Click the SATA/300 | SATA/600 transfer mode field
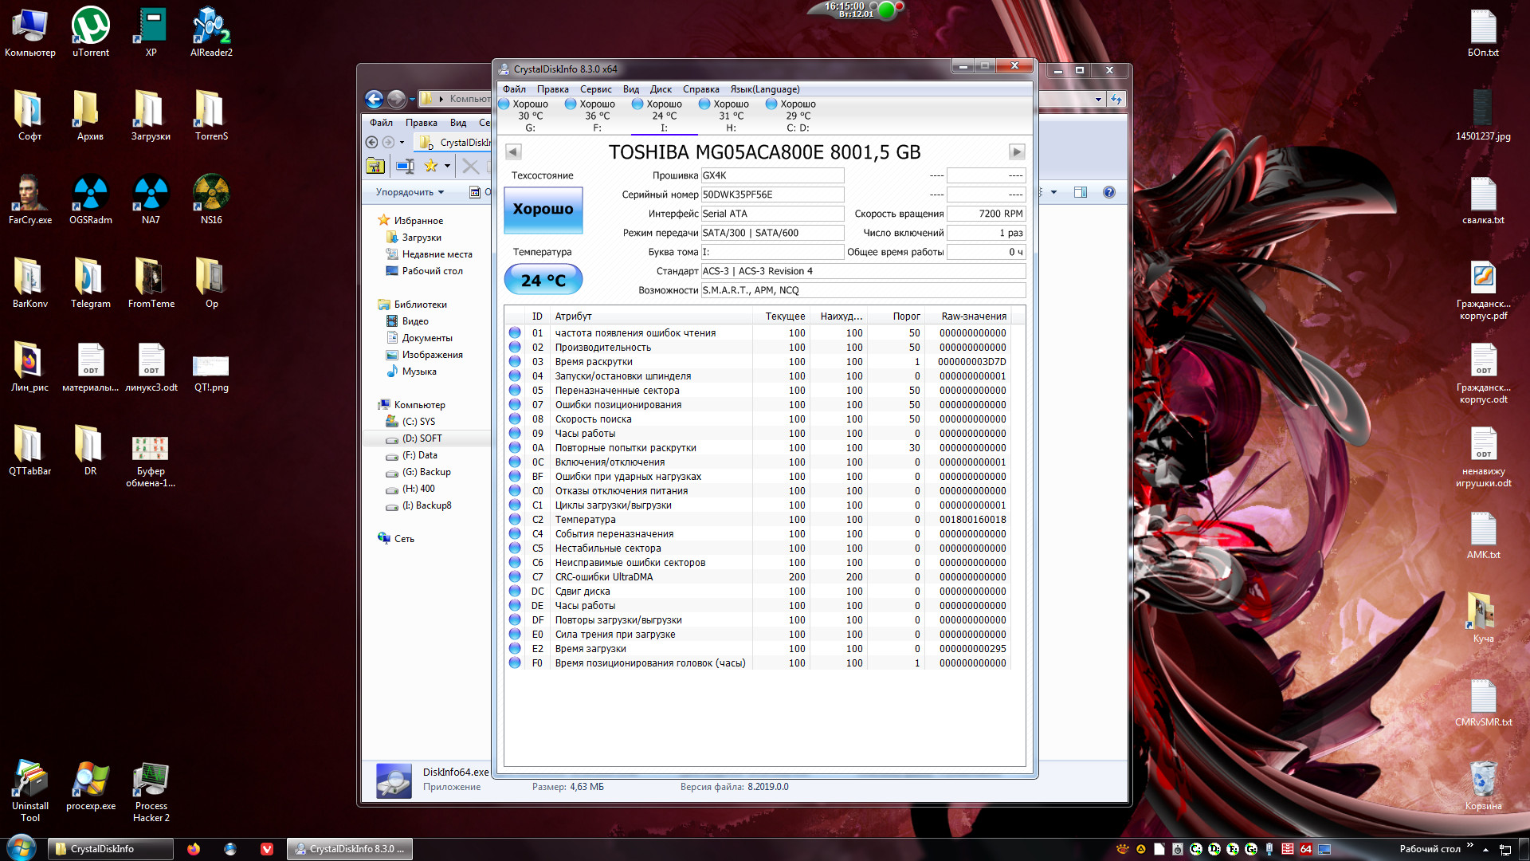The width and height of the screenshot is (1530, 861). pyautogui.click(x=772, y=233)
